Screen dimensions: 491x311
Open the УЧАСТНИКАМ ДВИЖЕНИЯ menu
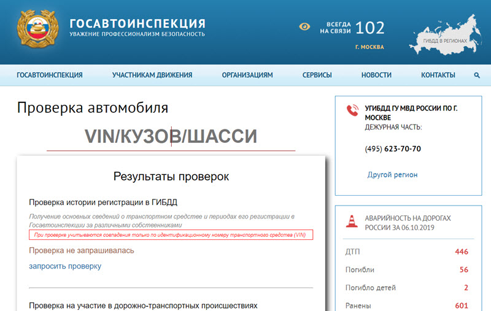pyautogui.click(x=152, y=75)
